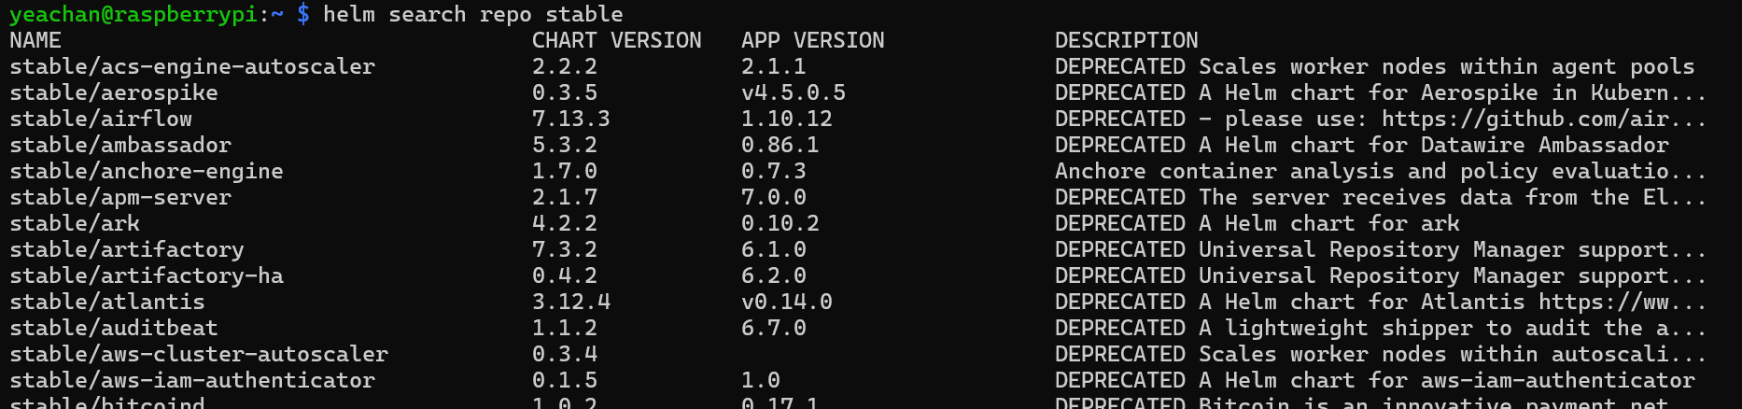The width and height of the screenshot is (1742, 409).
Task: Select chart name stable/artifactory-ha
Action: click(x=147, y=275)
